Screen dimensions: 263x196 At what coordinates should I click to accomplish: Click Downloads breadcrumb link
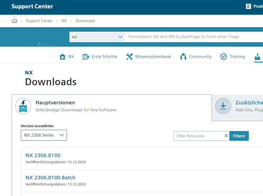click(85, 21)
